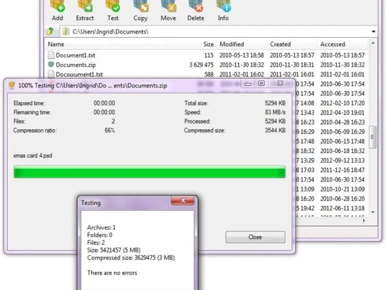The height and width of the screenshot is (290, 387).
Task: Click the Size: 5421457 (5 MB) line
Action: coord(114,250)
